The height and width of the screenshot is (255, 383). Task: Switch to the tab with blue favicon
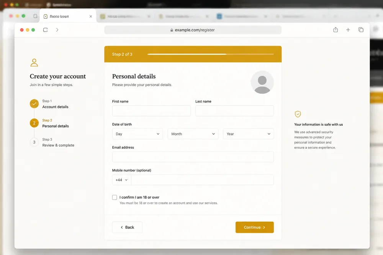click(x=241, y=16)
